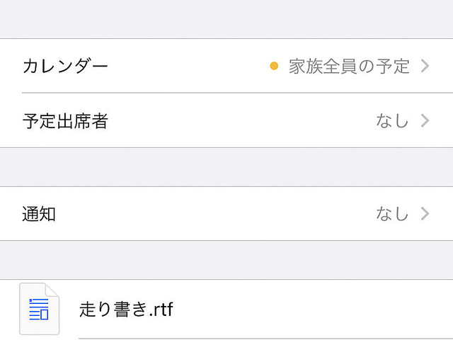
Task: Tap the 家族全員の予定 calendar value
Action: (x=349, y=67)
